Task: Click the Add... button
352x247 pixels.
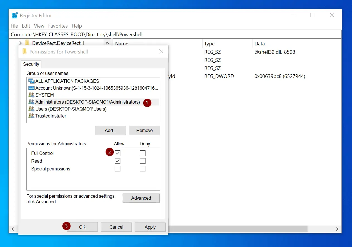Action: point(110,130)
